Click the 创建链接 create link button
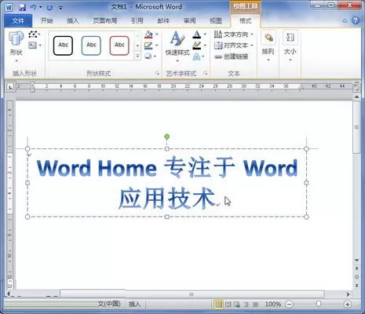 (232, 57)
